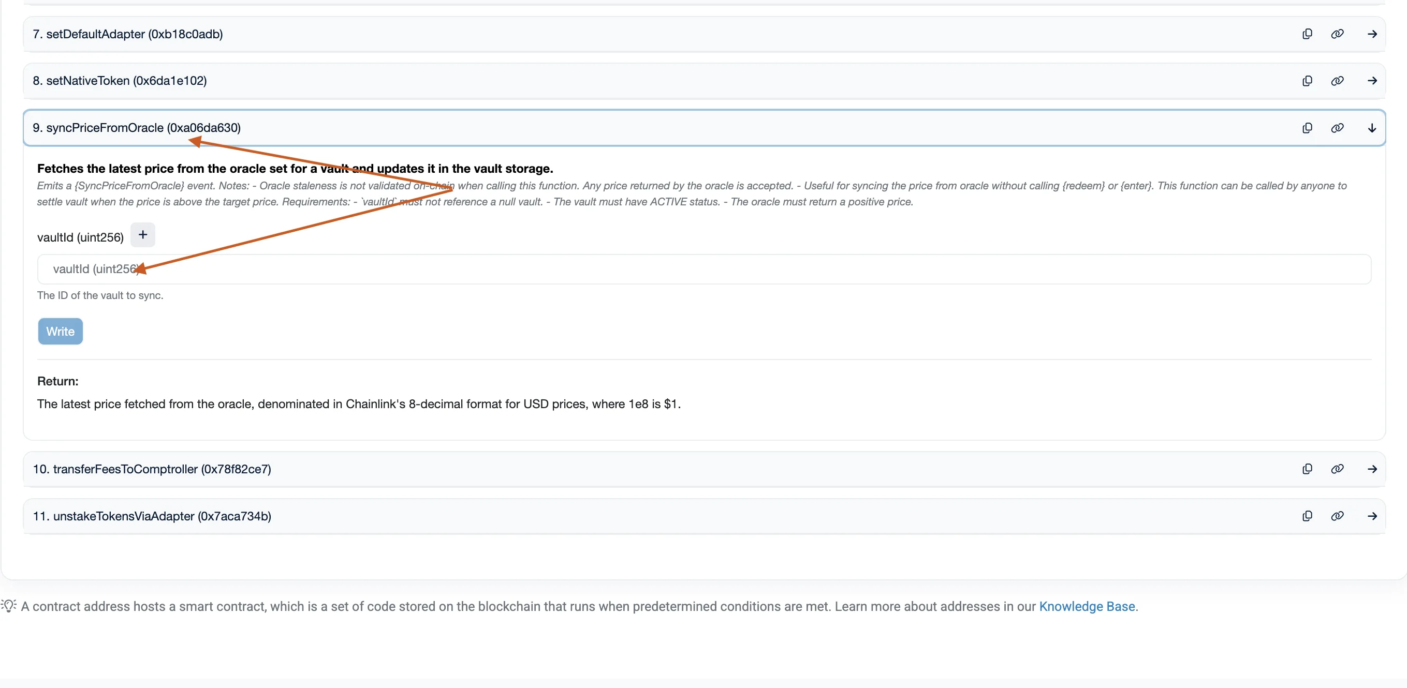Open permalink for setNativeToken function
Image resolution: width=1407 pixels, height=688 pixels.
1338,80
